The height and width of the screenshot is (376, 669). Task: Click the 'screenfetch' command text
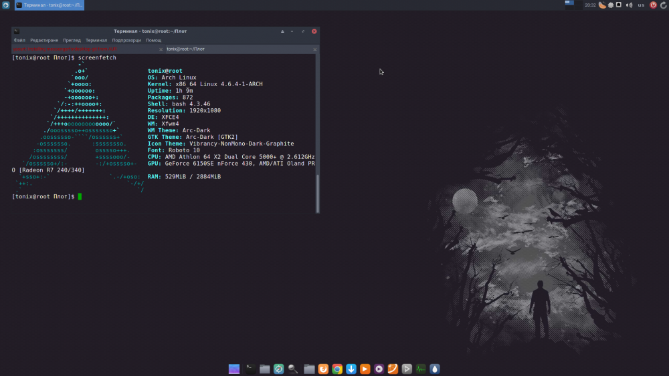pyautogui.click(x=97, y=57)
